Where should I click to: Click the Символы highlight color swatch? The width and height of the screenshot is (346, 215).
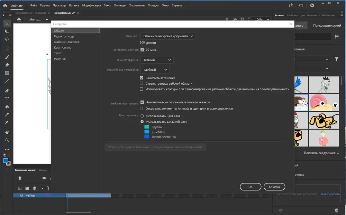147,132
